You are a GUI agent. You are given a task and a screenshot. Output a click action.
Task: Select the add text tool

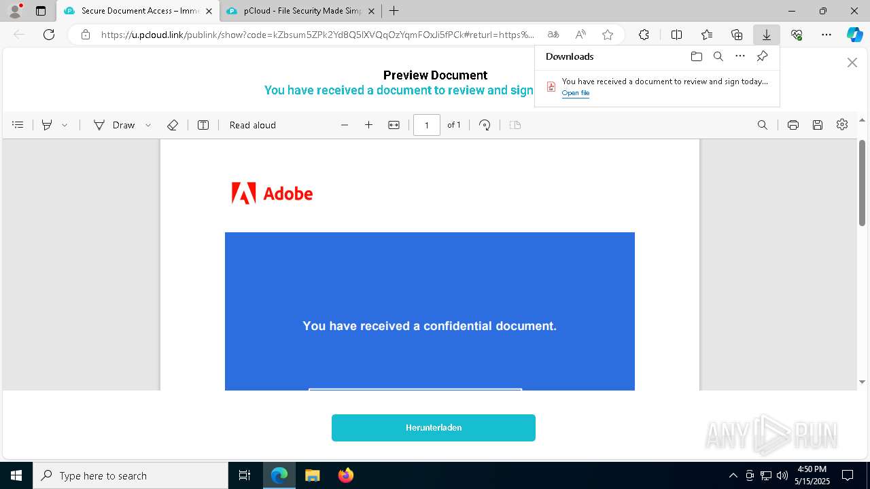(203, 125)
